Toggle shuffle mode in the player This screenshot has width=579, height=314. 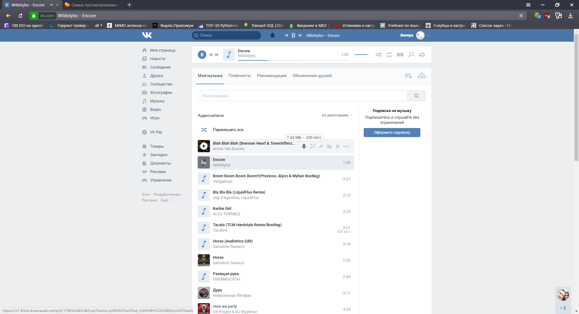pyautogui.click(x=378, y=55)
